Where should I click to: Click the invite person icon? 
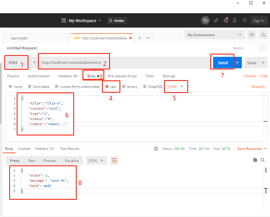pos(111,20)
